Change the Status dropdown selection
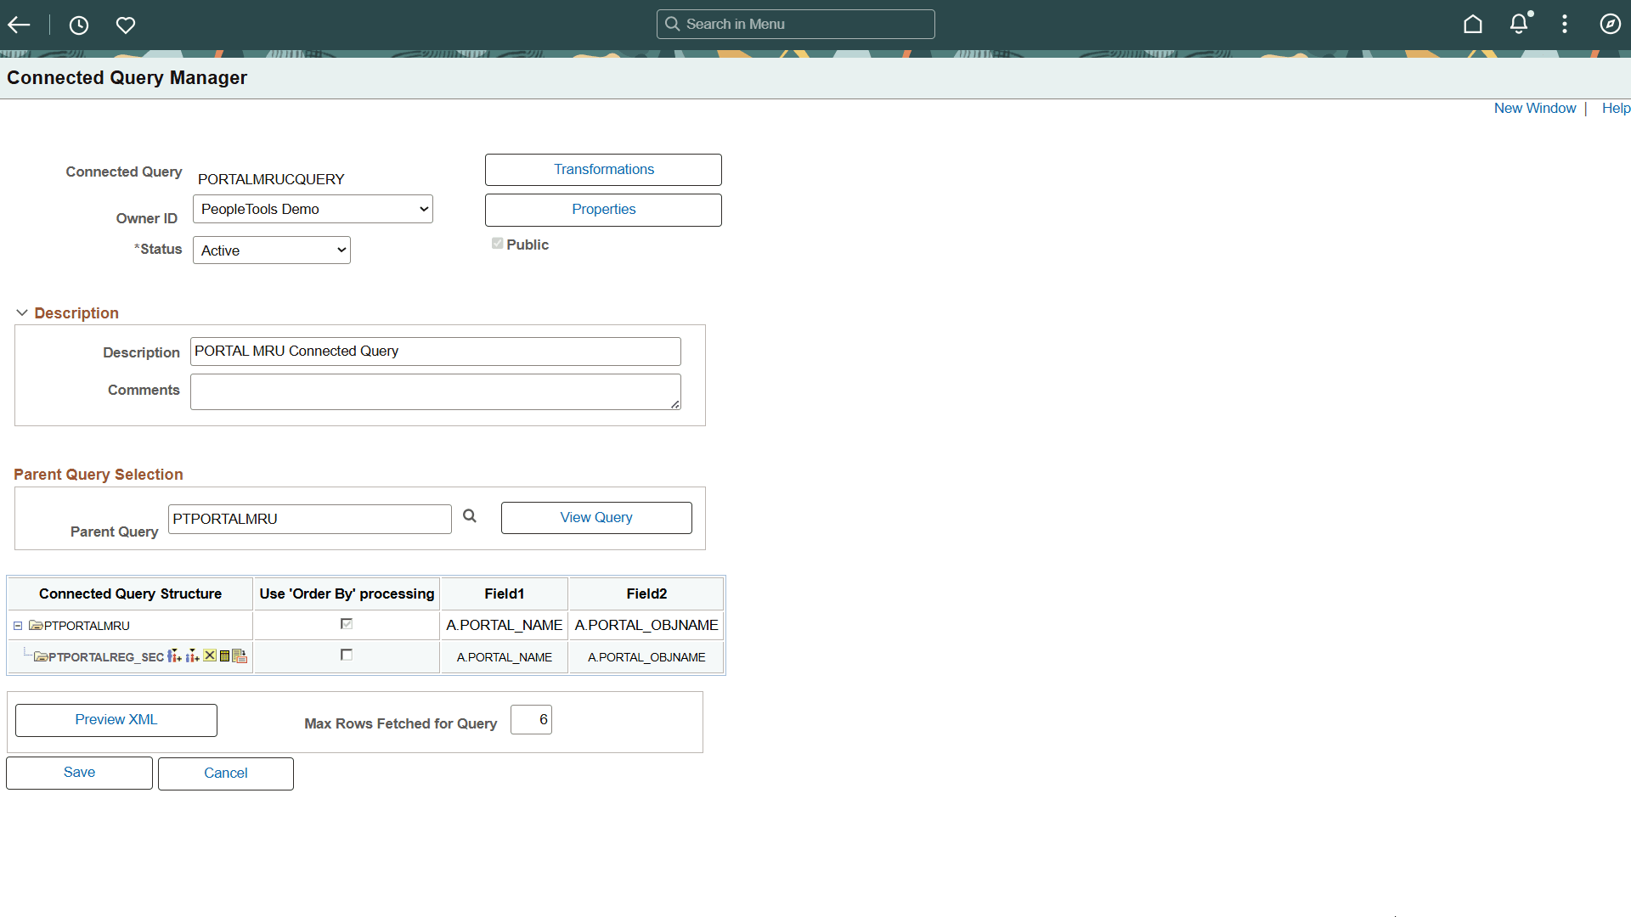The width and height of the screenshot is (1631, 917). (x=271, y=250)
